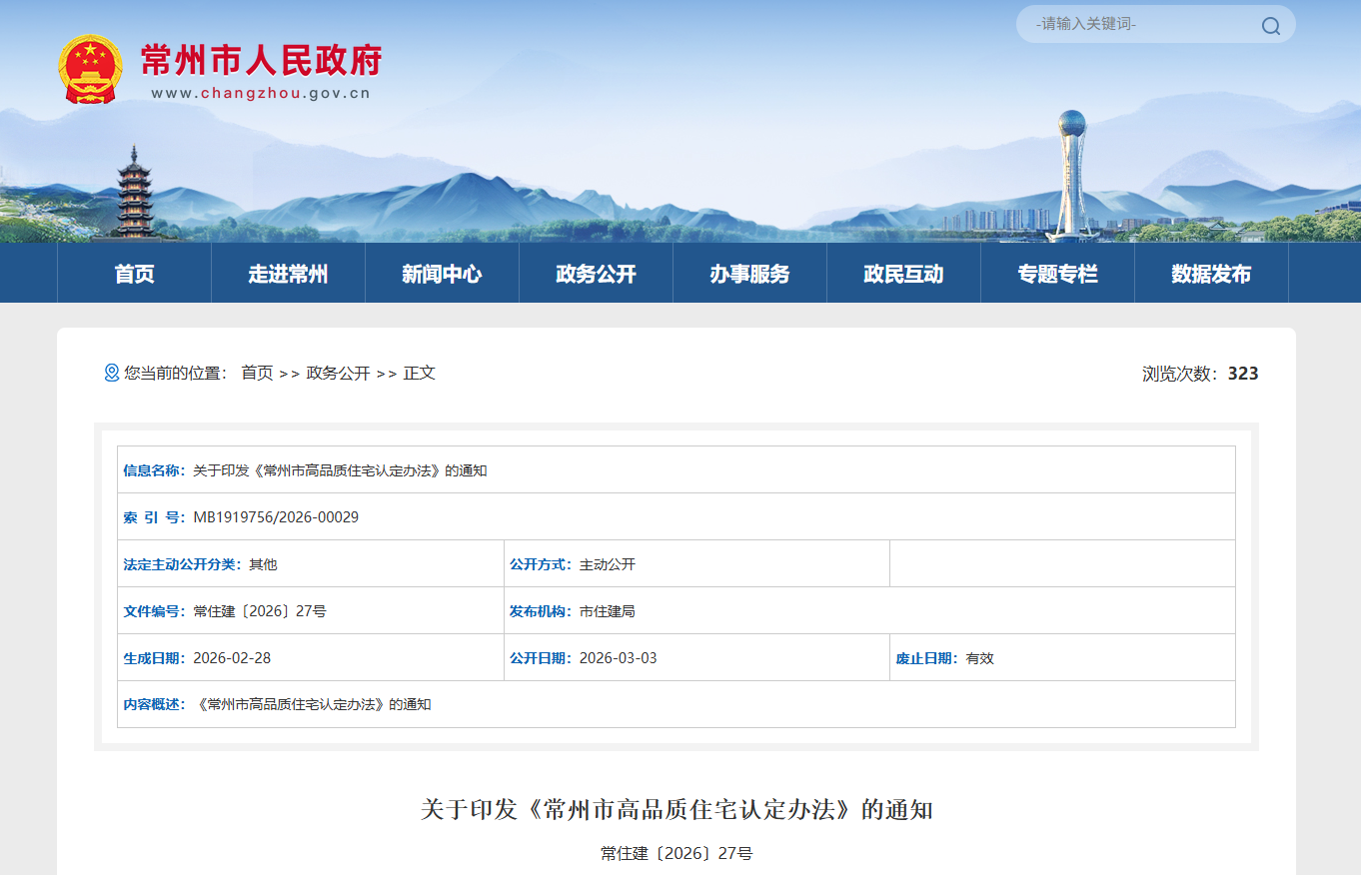Click the www.changzhou.gov.cn URL text

[261, 93]
